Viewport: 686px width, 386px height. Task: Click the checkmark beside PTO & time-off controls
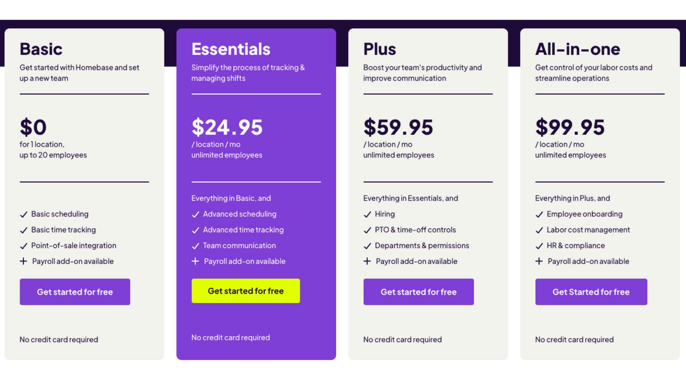[367, 230]
